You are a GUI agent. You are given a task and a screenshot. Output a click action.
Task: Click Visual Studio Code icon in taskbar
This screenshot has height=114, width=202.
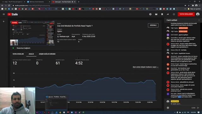[56, 112]
